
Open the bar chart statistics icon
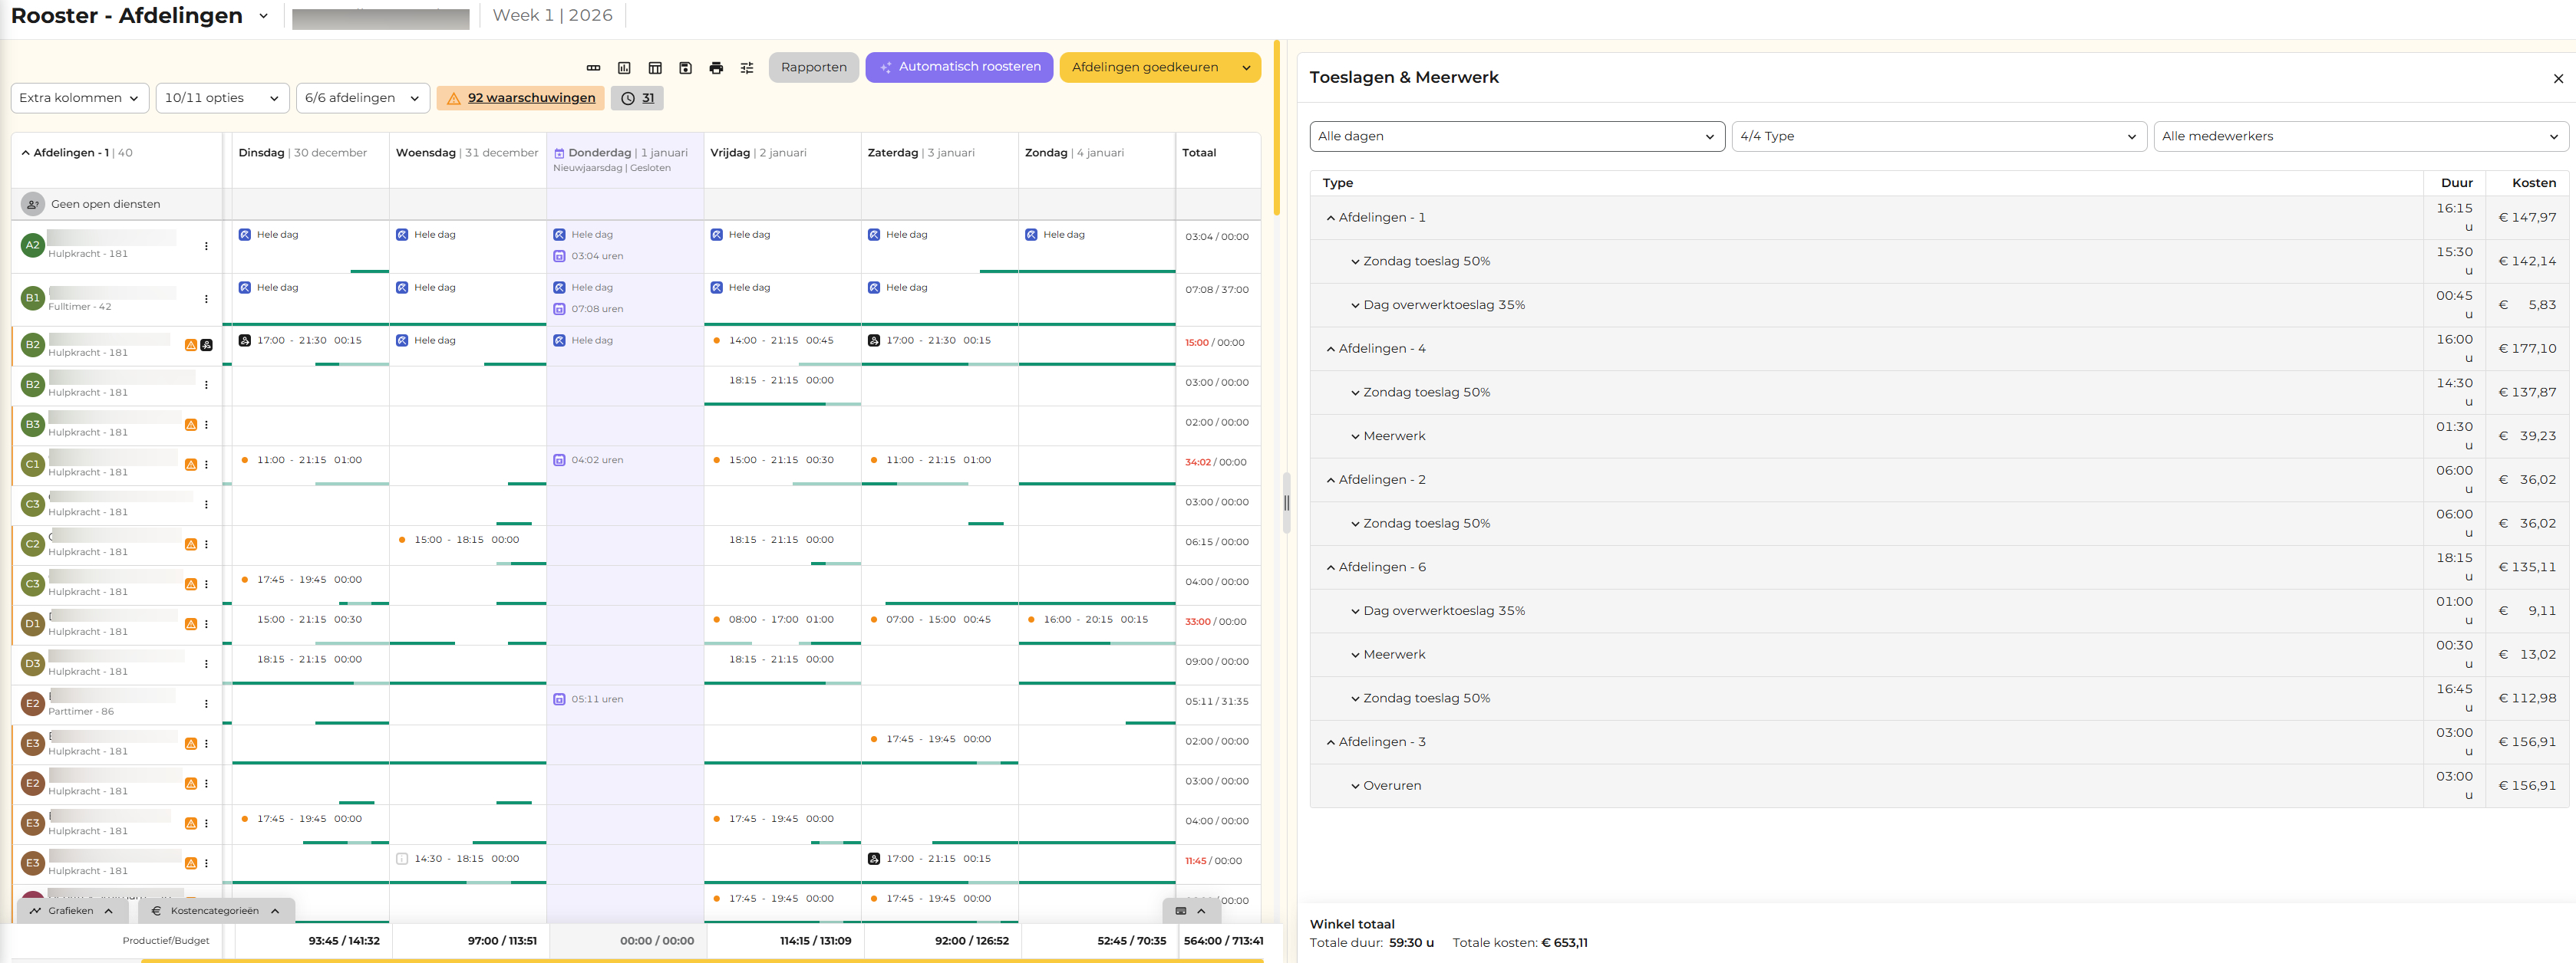coord(624,68)
